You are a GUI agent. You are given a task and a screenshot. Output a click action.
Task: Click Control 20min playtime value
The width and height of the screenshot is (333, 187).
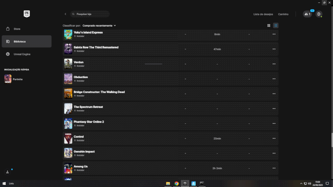[x=217, y=138]
